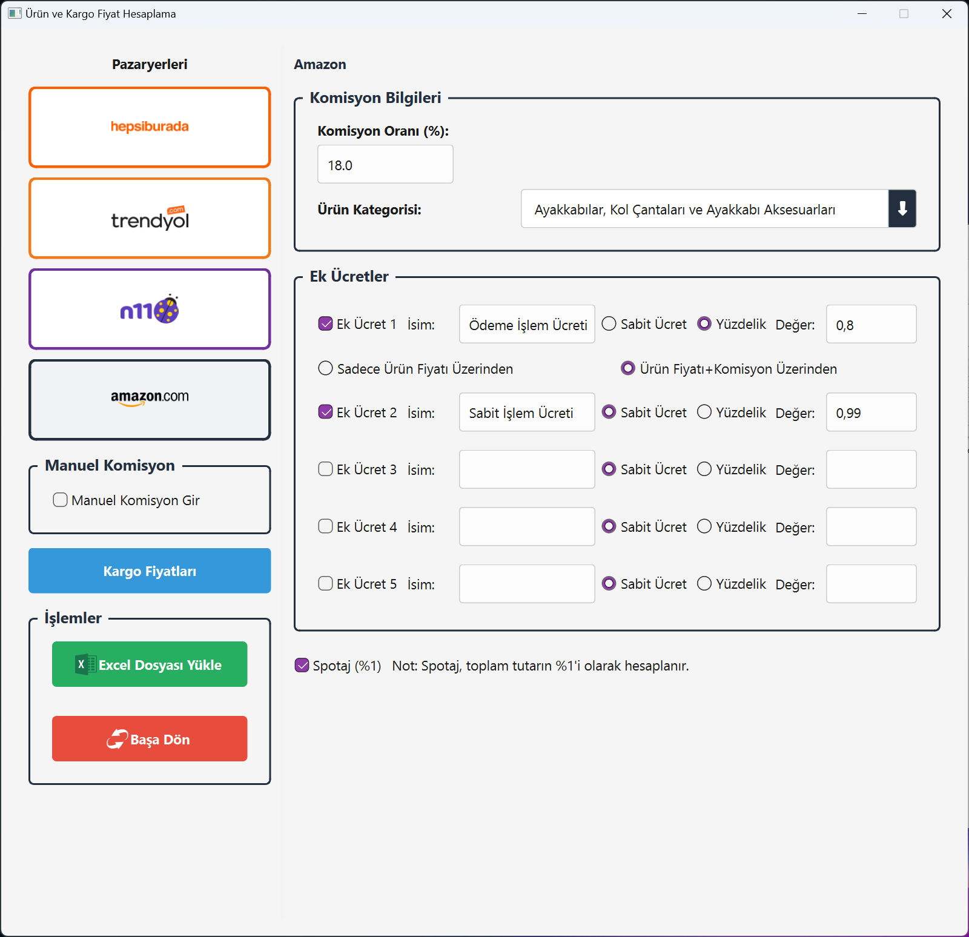Click the Ek Ücret 1 İsim field
Image resolution: width=969 pixels, height=937 pixels.
[527, 324]
